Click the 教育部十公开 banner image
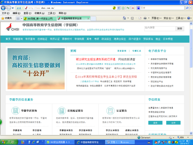Viewport: 193px width, 145px height. click(x=36, y=68)
